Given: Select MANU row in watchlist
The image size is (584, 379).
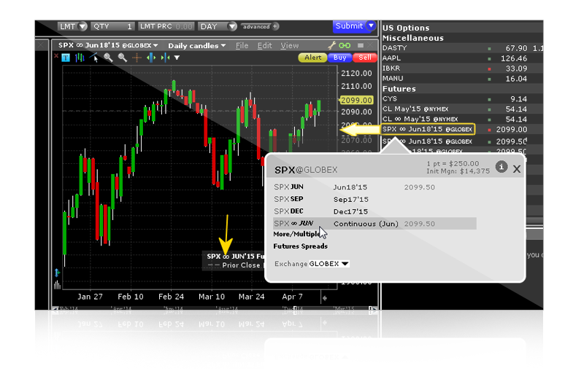Looking at the screenshot, I should [462, 79].
